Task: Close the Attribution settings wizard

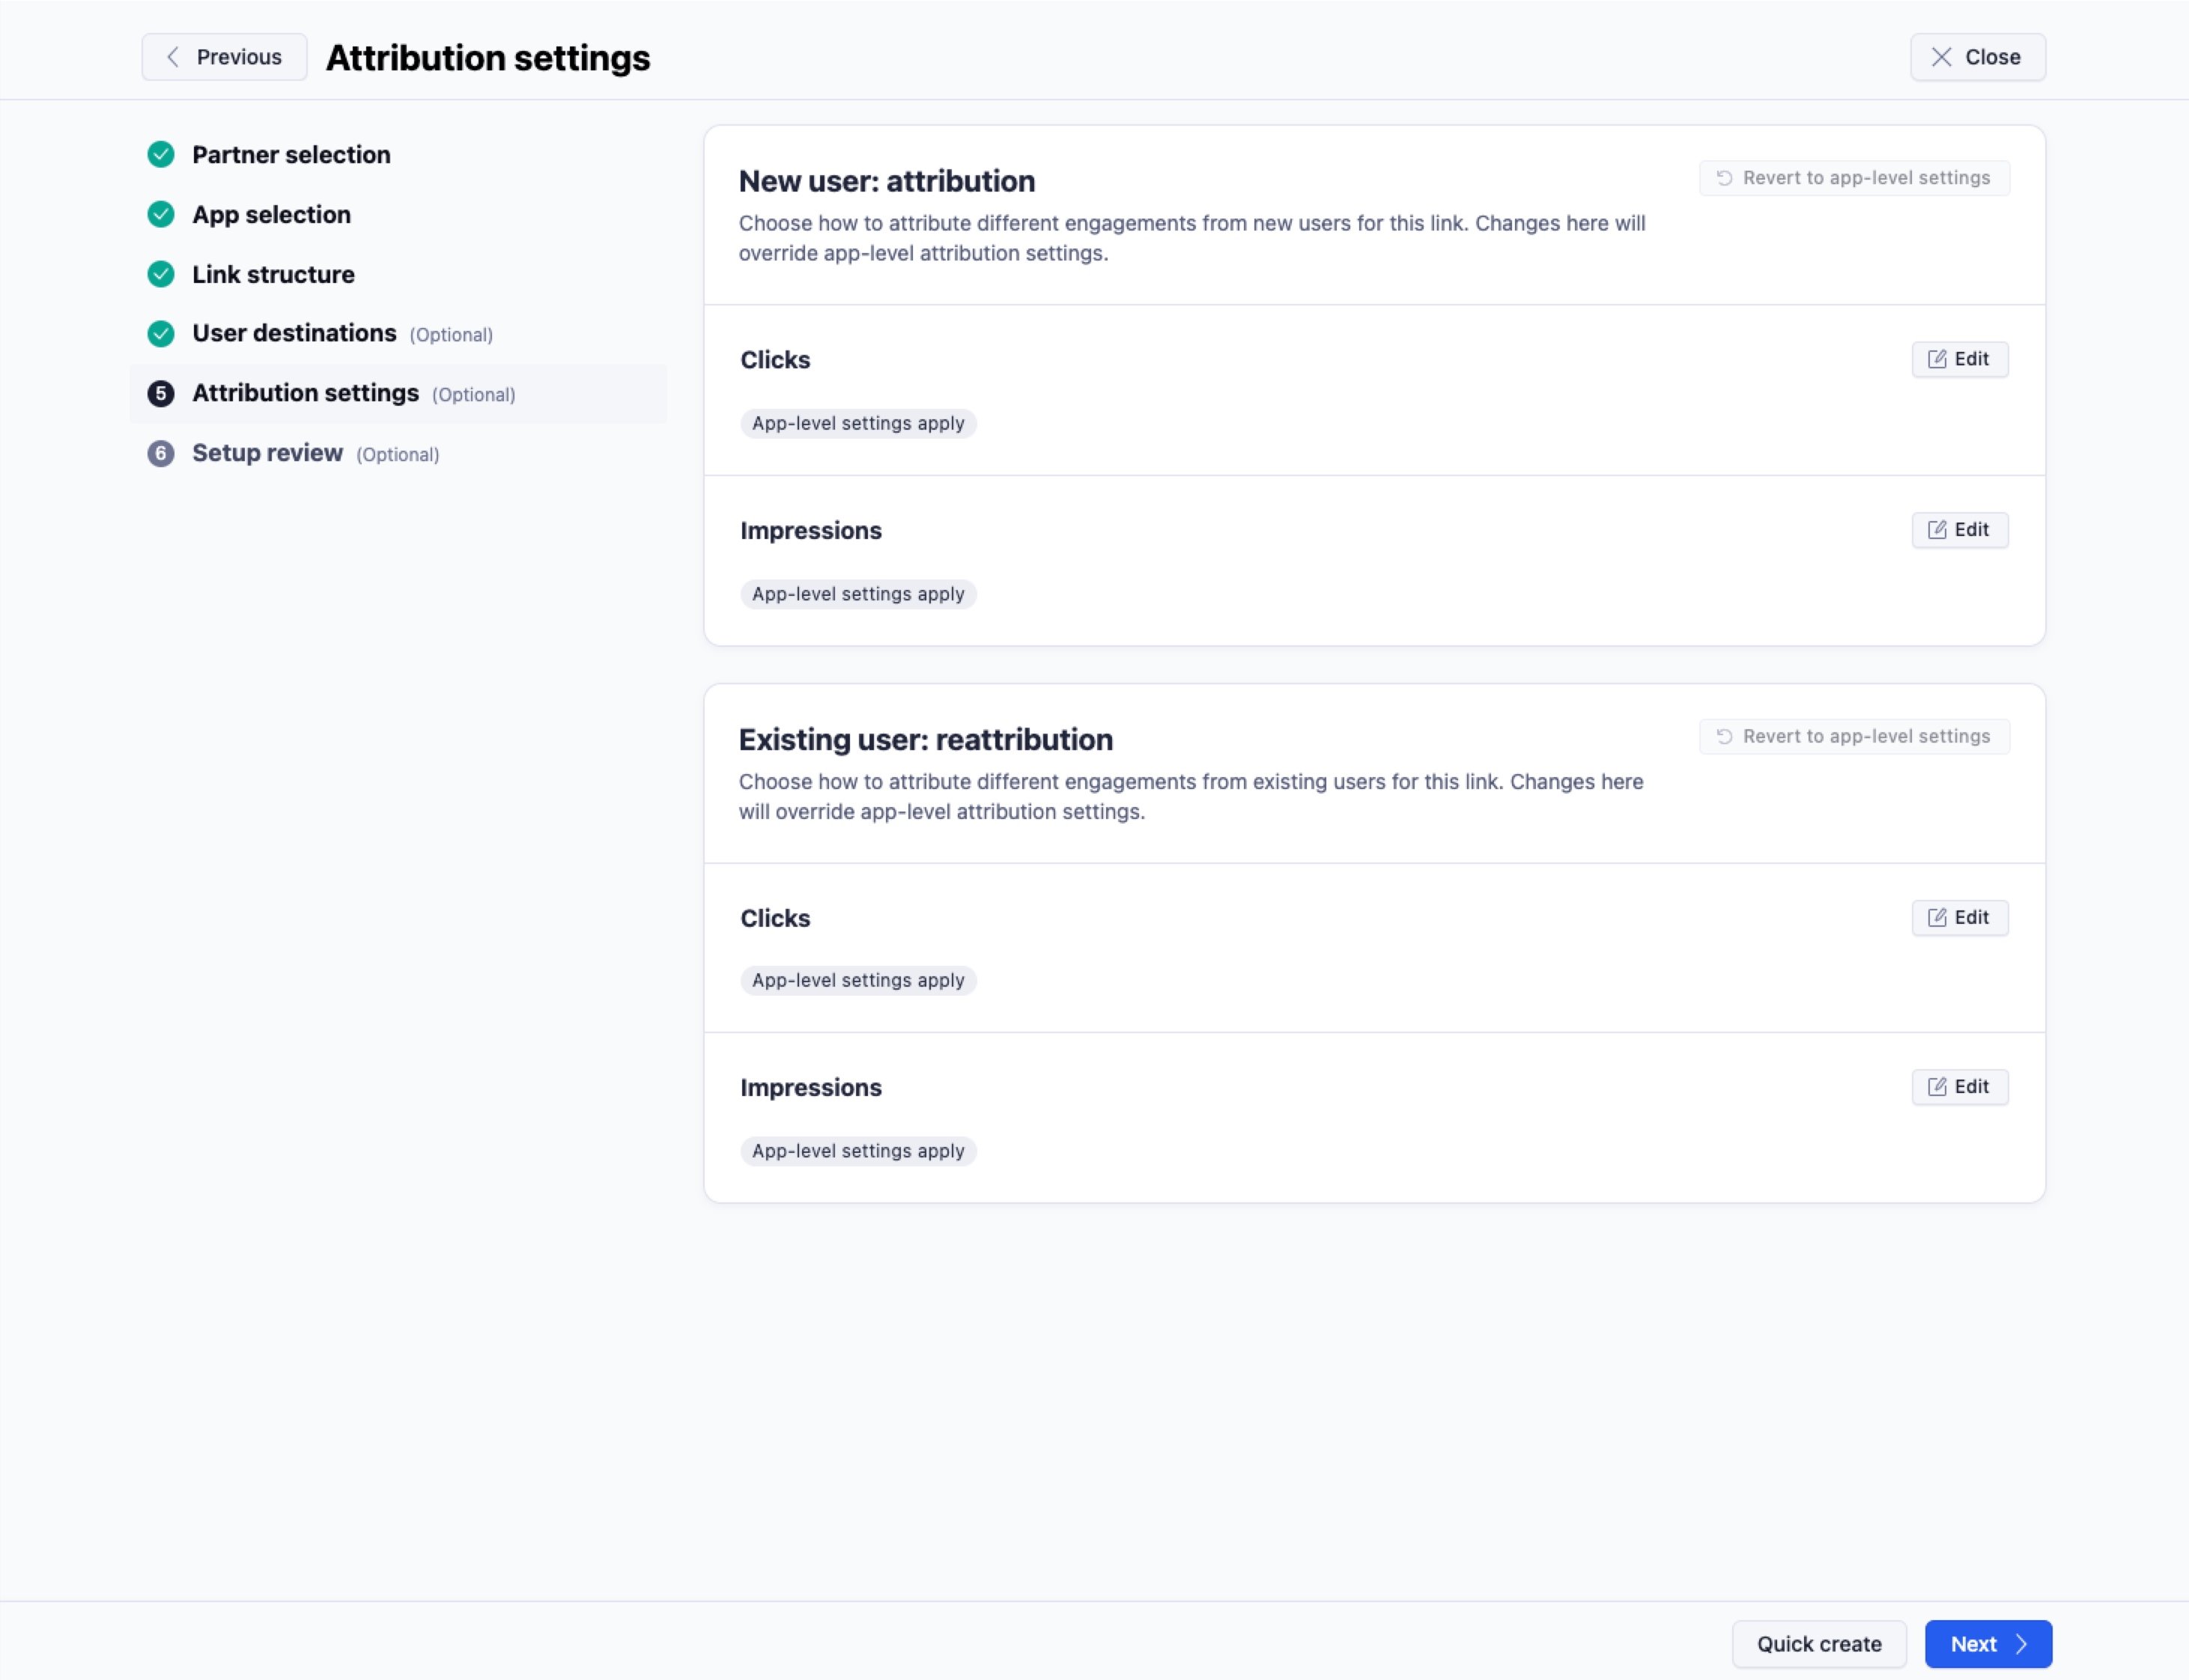Action: pos(1977,57)
